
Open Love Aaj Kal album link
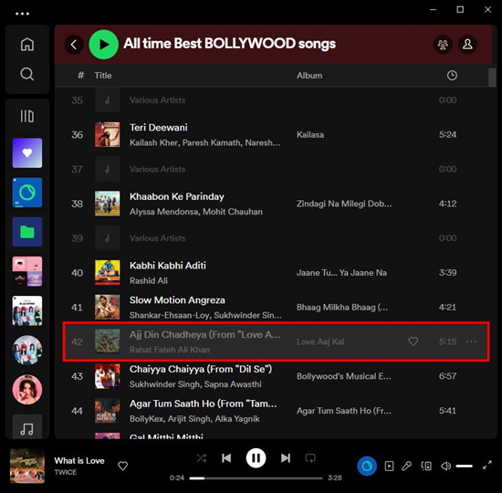pyautogui.click(x=320, y=341)
